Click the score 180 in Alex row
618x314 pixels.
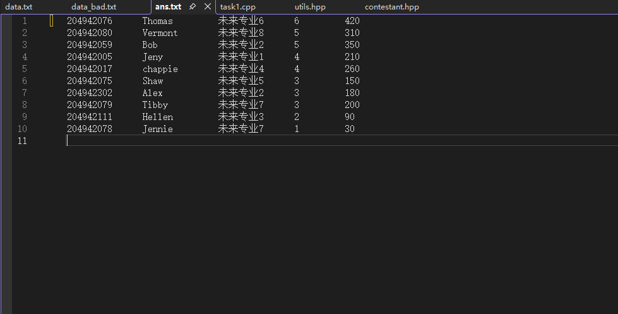352,93
